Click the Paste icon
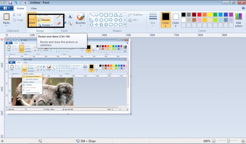The width and height of the screenshot is (246, 144). coord(6,17)
